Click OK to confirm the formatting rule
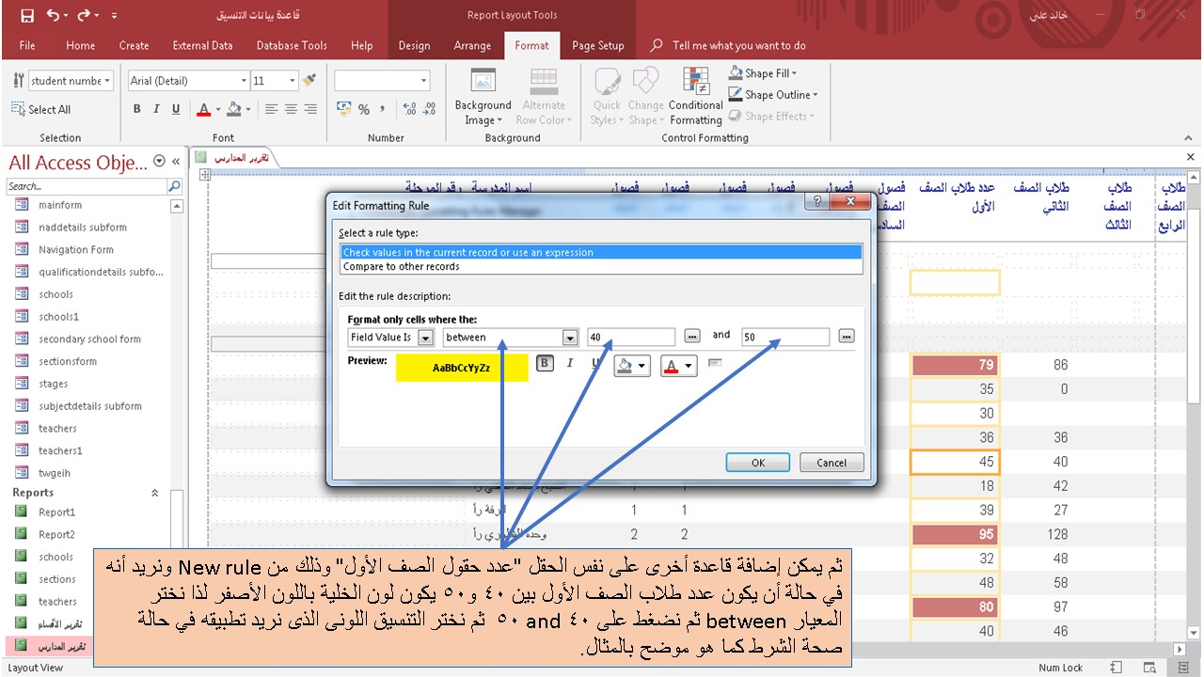The image size is (1204, 677). click(x=757, y=463)
